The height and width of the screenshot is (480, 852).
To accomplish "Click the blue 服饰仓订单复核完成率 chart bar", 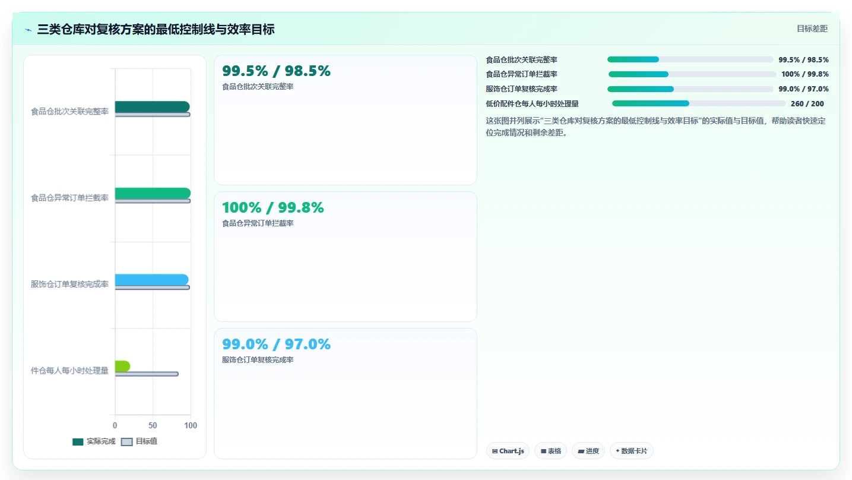I will click(x=151, y=280).
